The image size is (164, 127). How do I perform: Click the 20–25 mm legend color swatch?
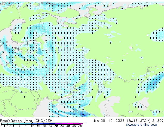click(46, 124)
